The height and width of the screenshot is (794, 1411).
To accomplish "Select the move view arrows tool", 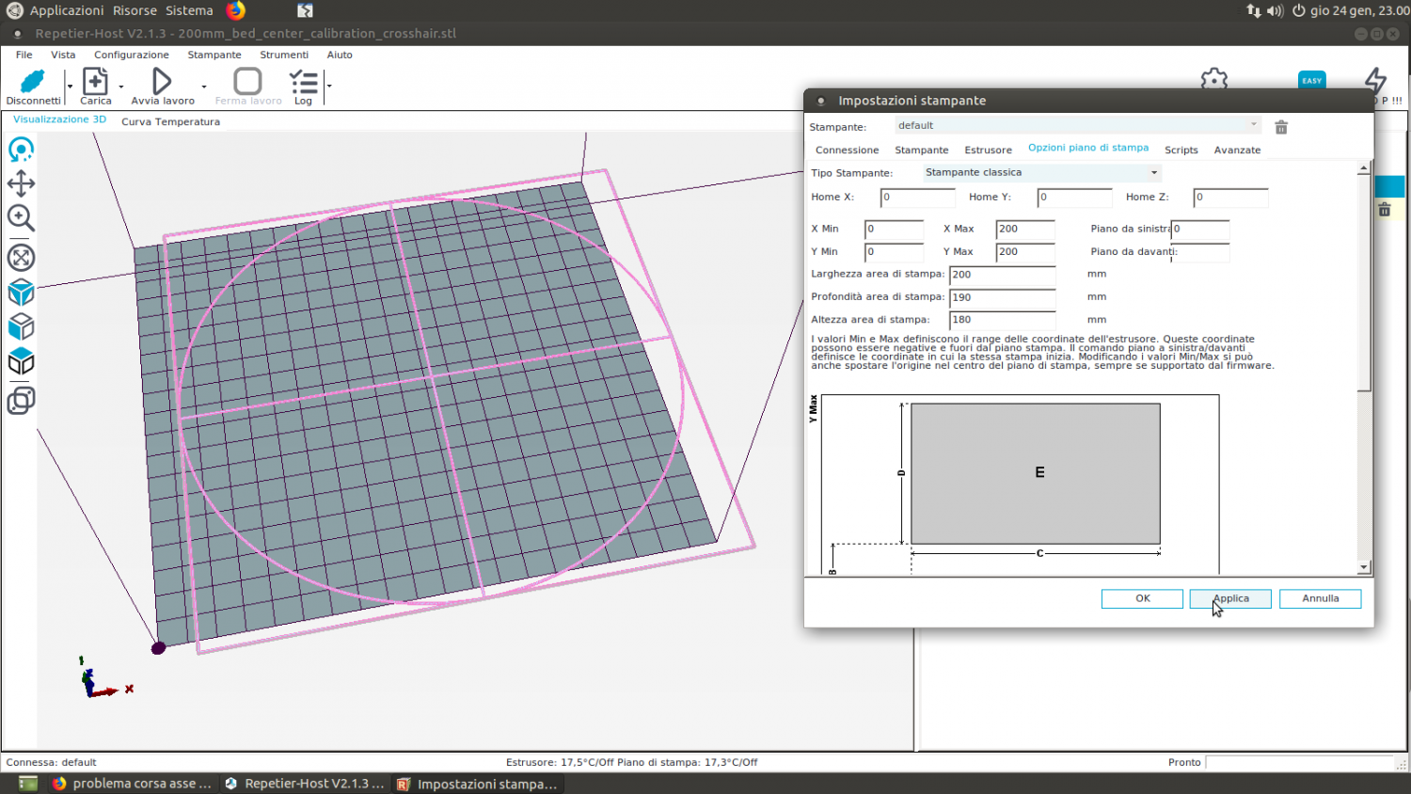I will point(21,183).
